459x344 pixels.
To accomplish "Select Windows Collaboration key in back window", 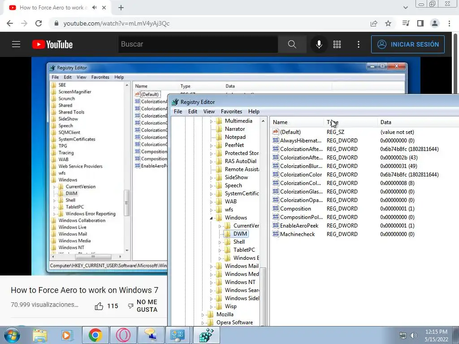I will click(x=82, y=220).
